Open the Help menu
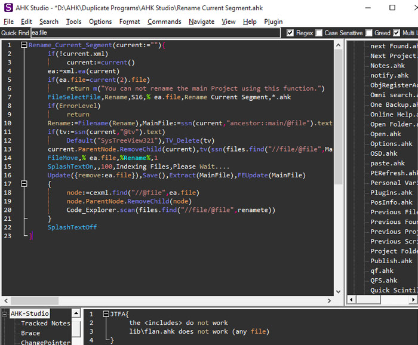Image resolution: width=418 pixels, height=345 pixels. point(250,21)
